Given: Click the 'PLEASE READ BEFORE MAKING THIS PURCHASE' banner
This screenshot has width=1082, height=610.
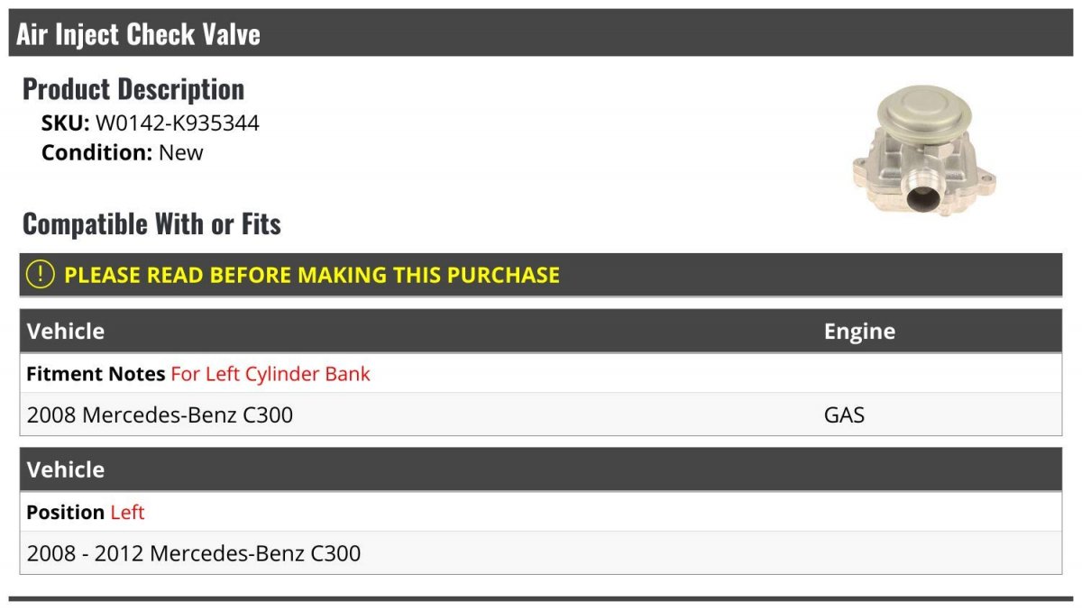Looking at the screenshot, I should [312, 275].
